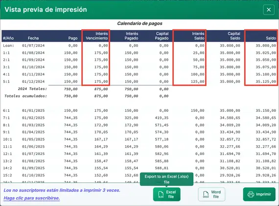Select date 01/05/2025 in row 10:1
279x206 pixels.
[33, 139]
